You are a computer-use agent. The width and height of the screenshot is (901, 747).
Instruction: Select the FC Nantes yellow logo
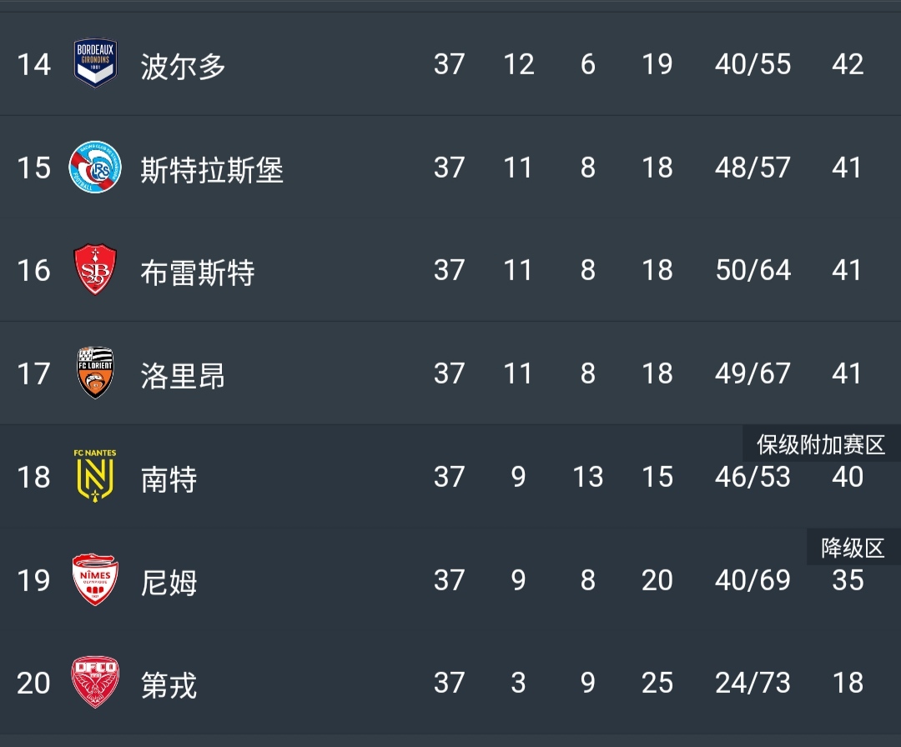95,476
